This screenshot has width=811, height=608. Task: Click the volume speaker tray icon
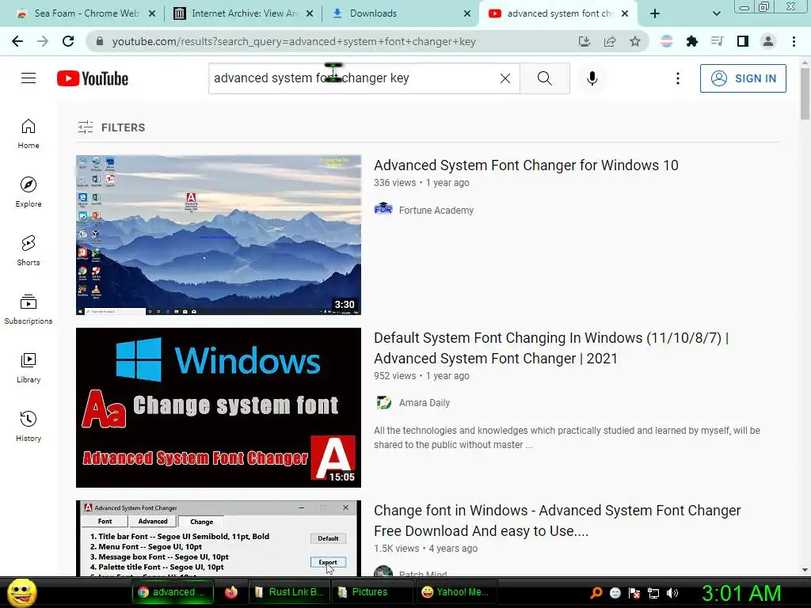click(672, 593)
